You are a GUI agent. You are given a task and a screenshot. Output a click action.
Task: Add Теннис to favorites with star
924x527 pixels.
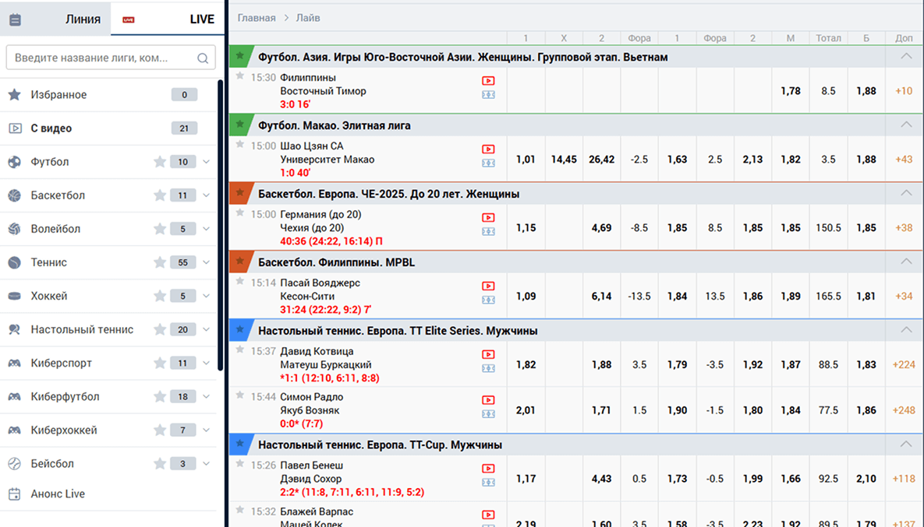coord(160,262)
